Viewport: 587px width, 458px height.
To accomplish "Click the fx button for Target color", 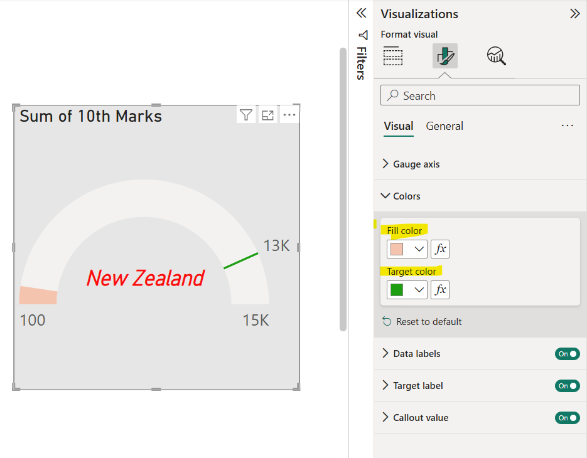I will (x=439, y=290).
